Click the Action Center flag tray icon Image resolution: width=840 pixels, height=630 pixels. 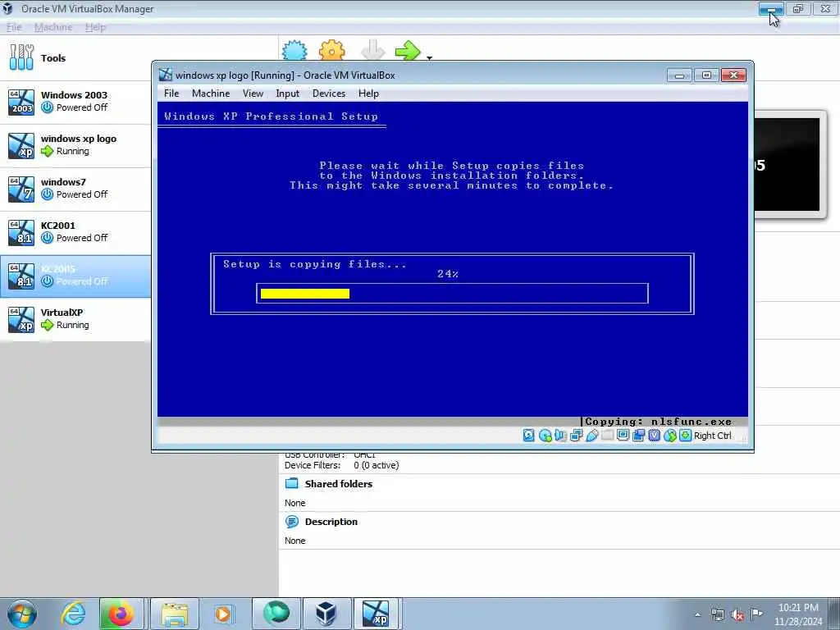[x=756, y=614]
